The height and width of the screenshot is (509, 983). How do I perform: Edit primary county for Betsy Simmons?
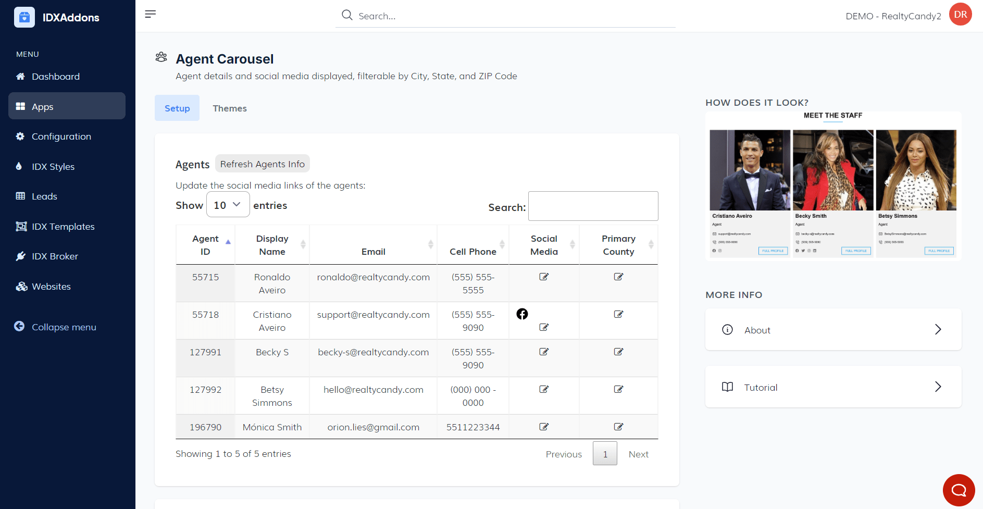coord(618,389)
